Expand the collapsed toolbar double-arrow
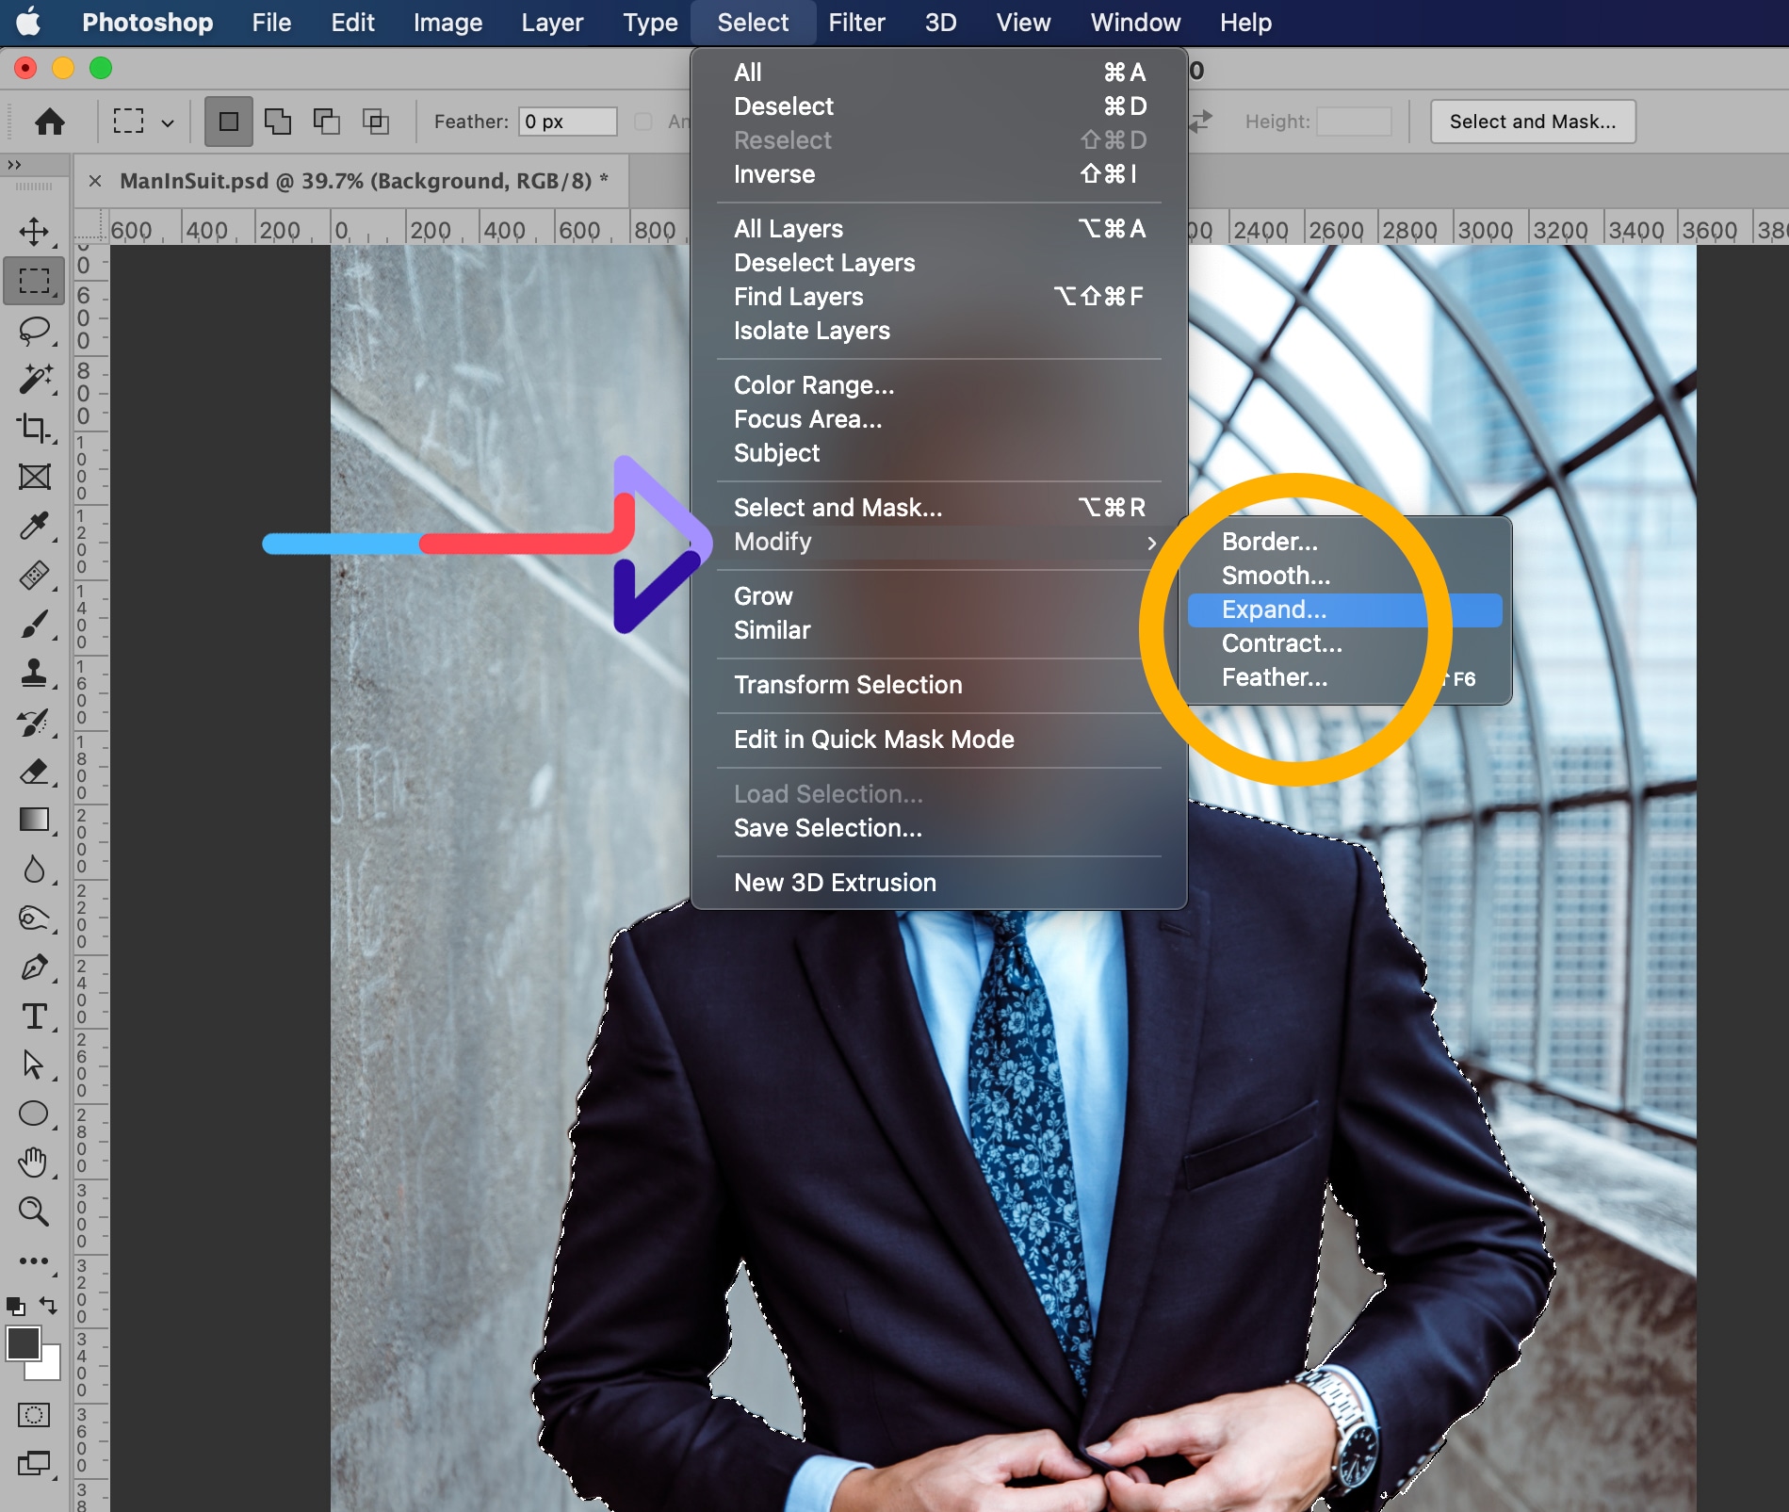 click(x=14, y=165)
